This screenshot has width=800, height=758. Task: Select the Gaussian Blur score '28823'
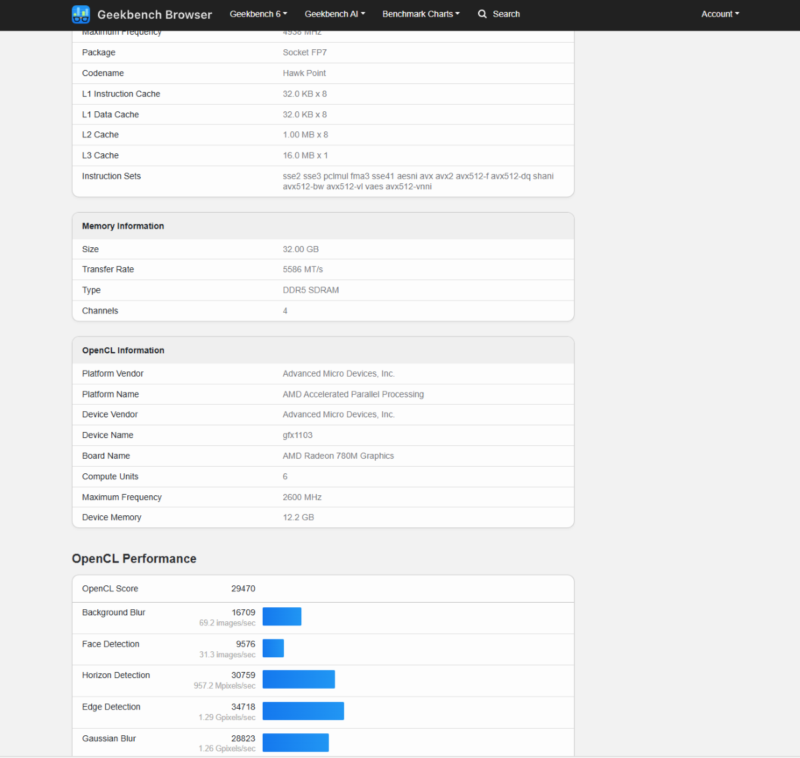tap(243, 739)
